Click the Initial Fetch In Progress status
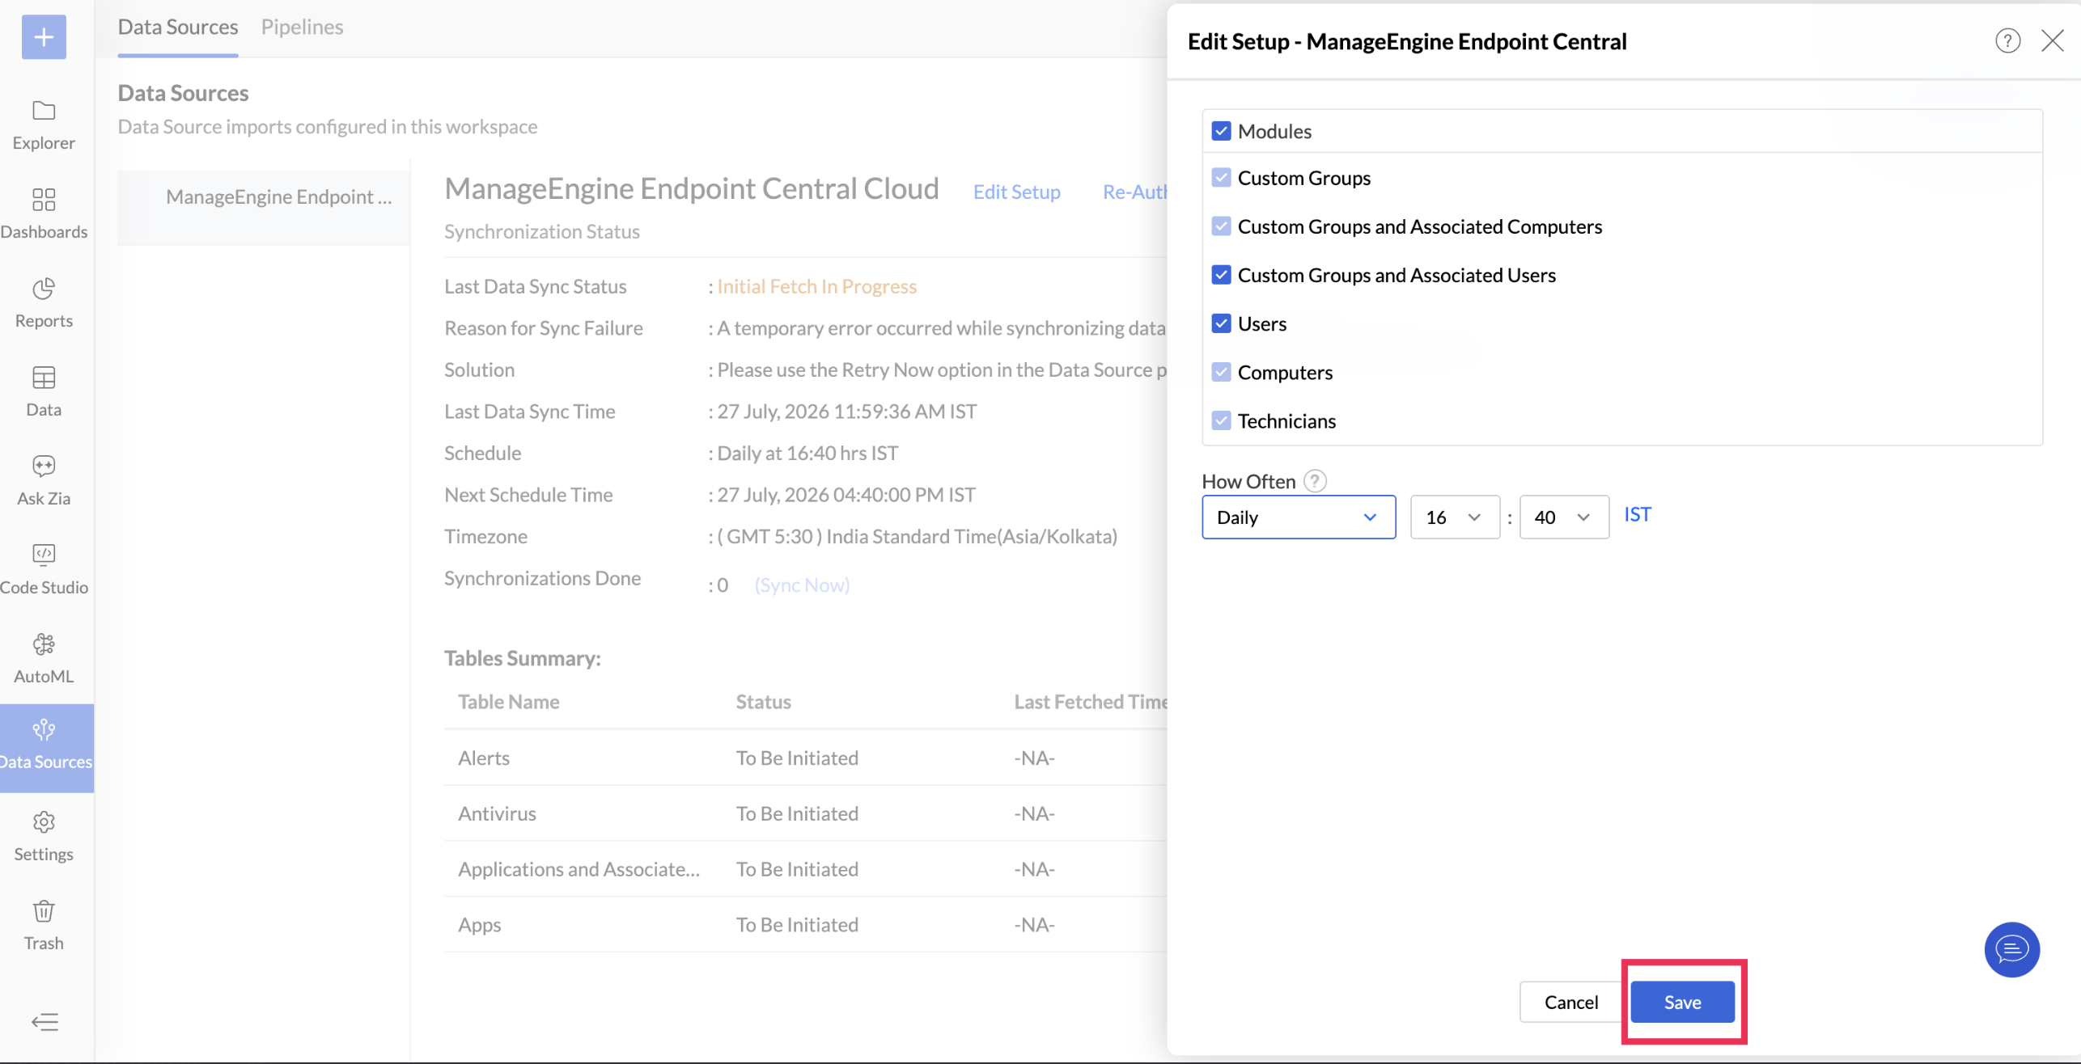 (x=816, y=286)
